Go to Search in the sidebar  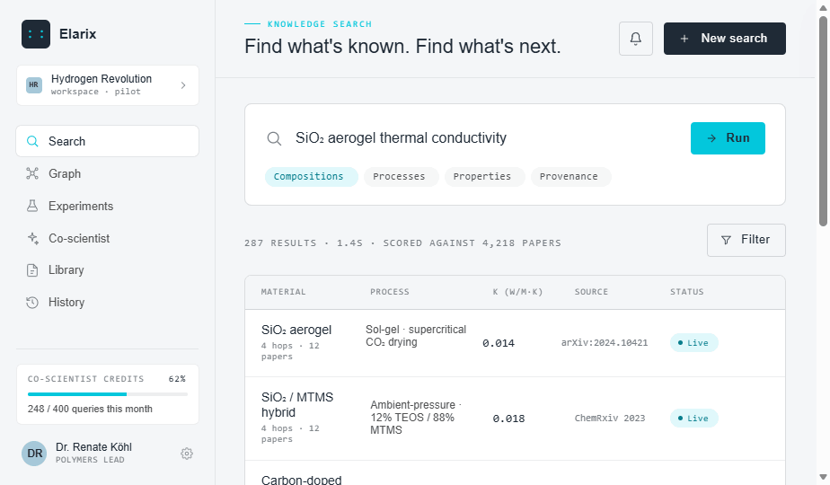108,141
